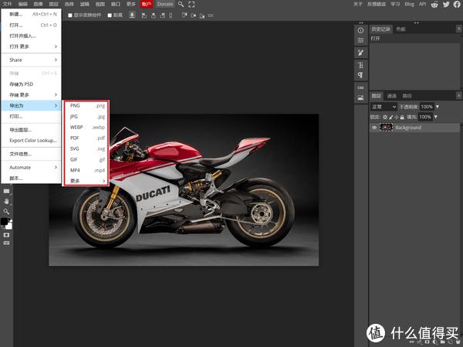Screen dimensions: 463x347
Task: Switch to the 色板 tab
Action: pos(400,29)
